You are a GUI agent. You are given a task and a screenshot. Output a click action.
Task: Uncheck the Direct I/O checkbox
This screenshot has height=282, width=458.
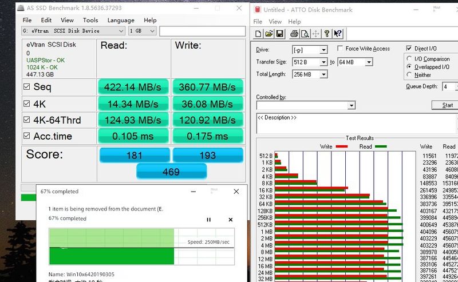click(x=409, y=49)
